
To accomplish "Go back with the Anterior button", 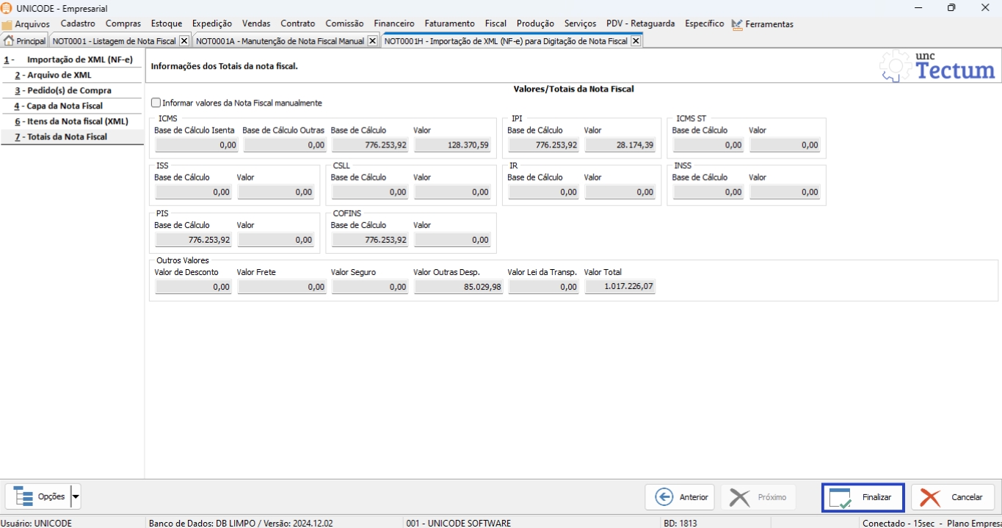I will (680, 497).
